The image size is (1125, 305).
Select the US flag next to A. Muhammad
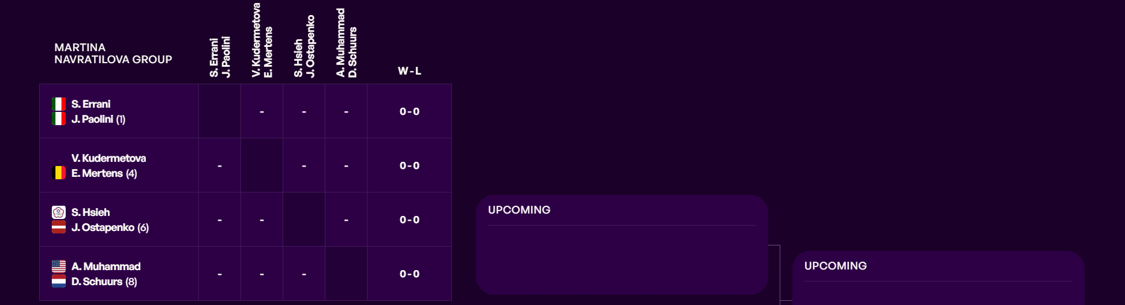(58, 266)
